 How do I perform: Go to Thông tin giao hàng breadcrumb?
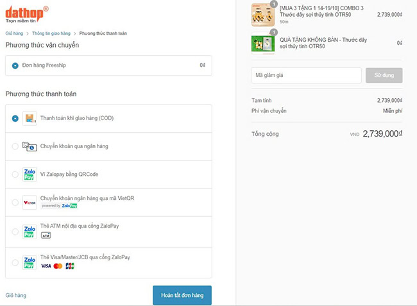coord(51,33)
